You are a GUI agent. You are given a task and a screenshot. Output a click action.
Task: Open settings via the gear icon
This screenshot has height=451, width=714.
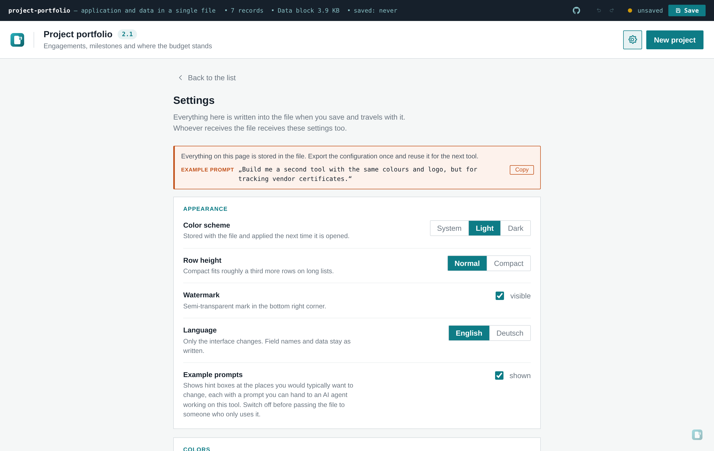(x=632, y=40)
